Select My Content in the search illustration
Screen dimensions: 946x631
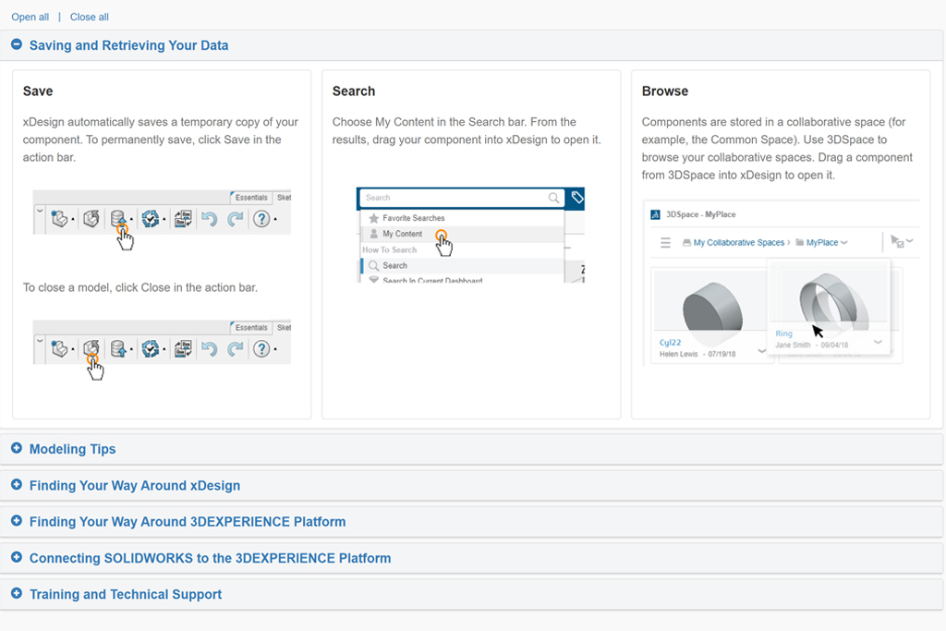click(462, 234)
